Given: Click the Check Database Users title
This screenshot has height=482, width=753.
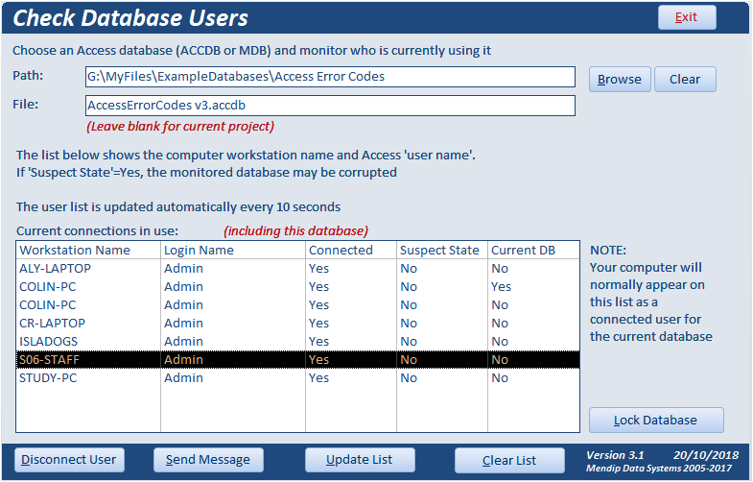Looking at the screenshot, I should [130, 18].
